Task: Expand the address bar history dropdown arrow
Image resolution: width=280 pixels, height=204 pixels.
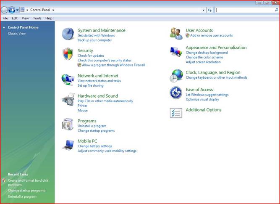Action: [204, 10]
